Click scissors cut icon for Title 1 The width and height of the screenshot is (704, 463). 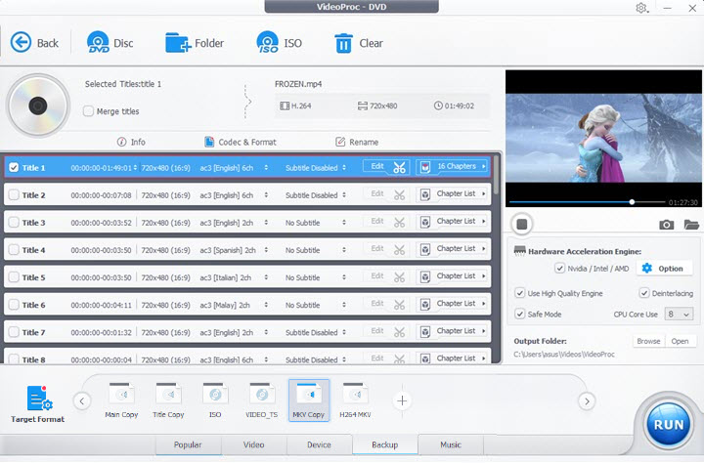(x=399, y=167)
